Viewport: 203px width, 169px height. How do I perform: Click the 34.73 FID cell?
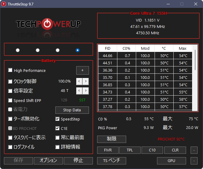coord(108,92)
